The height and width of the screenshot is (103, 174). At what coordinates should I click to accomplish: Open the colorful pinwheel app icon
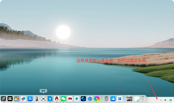click(x=97, y=99)
